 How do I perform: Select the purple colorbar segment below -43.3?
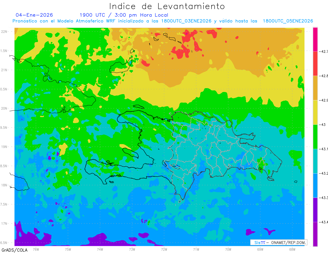[x=315, y=210]
